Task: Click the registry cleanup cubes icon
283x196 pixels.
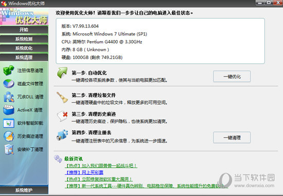Action: pyautogui.click(x=62, y=135)
